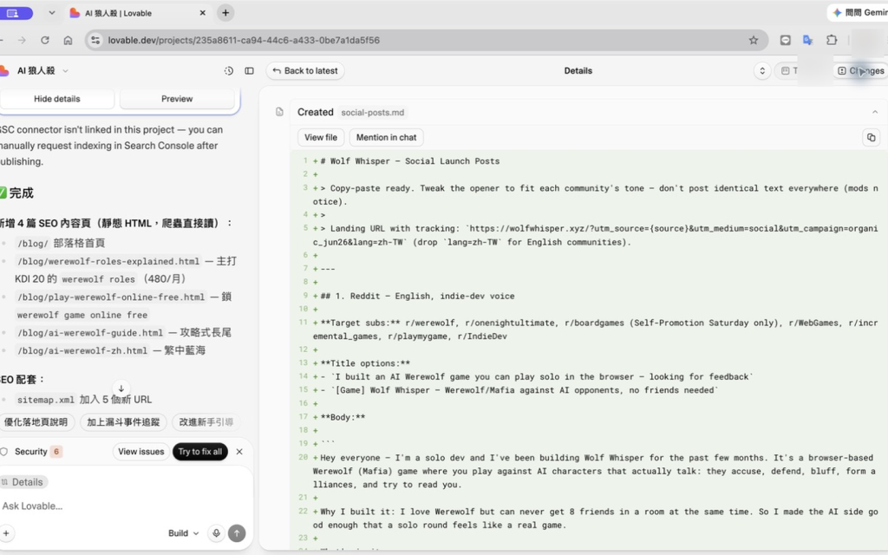Screen dimensions: 888x555
Task: View site information icon in address bar
Action: tap(95, 40)
